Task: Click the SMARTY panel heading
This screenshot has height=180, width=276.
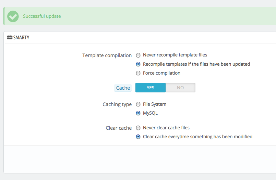Action: pos(21,37)
